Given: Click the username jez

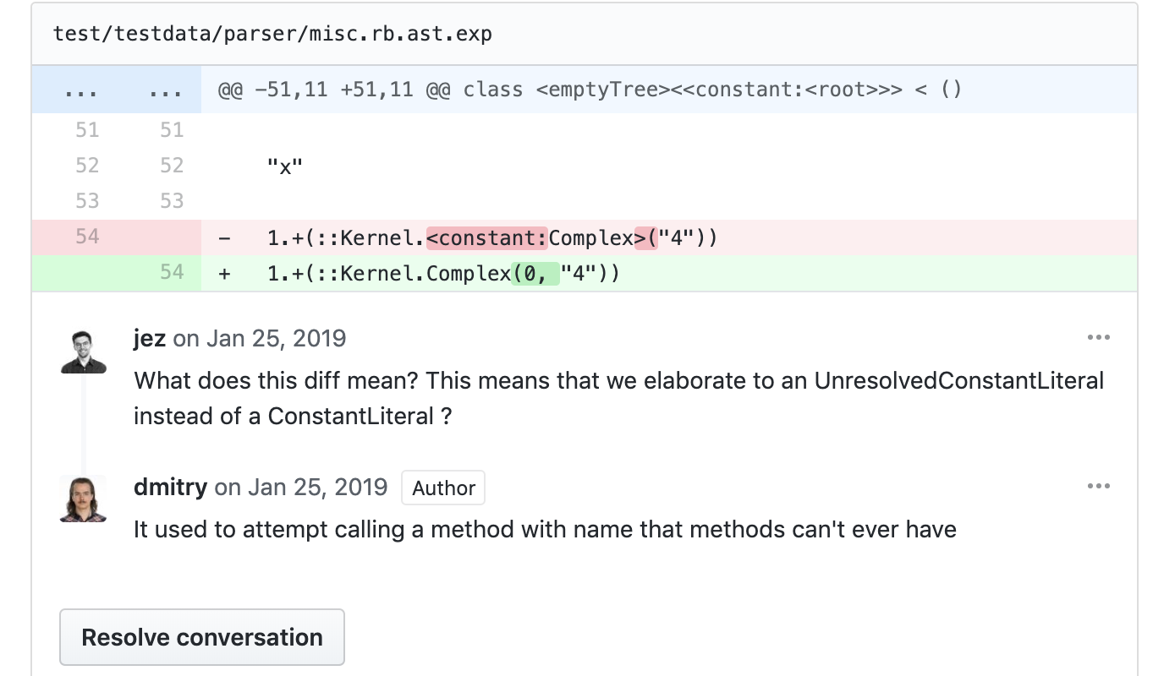Looking at the screenshot, I should point(150,337).
